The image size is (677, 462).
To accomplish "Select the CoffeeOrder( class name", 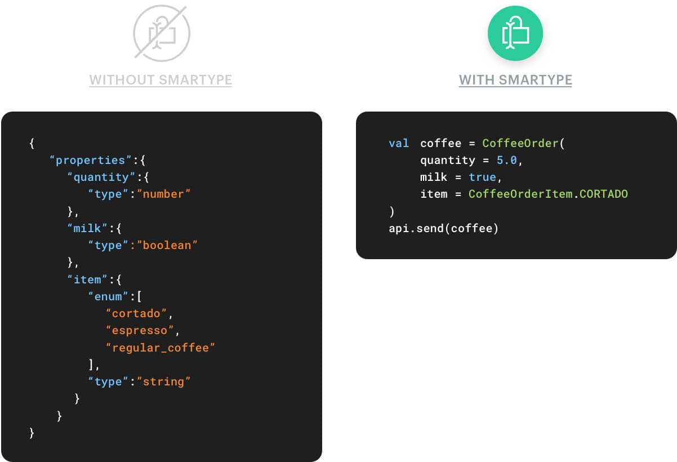I will 523,143.
